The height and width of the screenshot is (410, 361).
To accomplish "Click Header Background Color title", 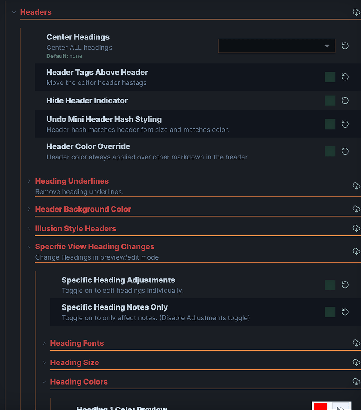I will tap(83, 209).
